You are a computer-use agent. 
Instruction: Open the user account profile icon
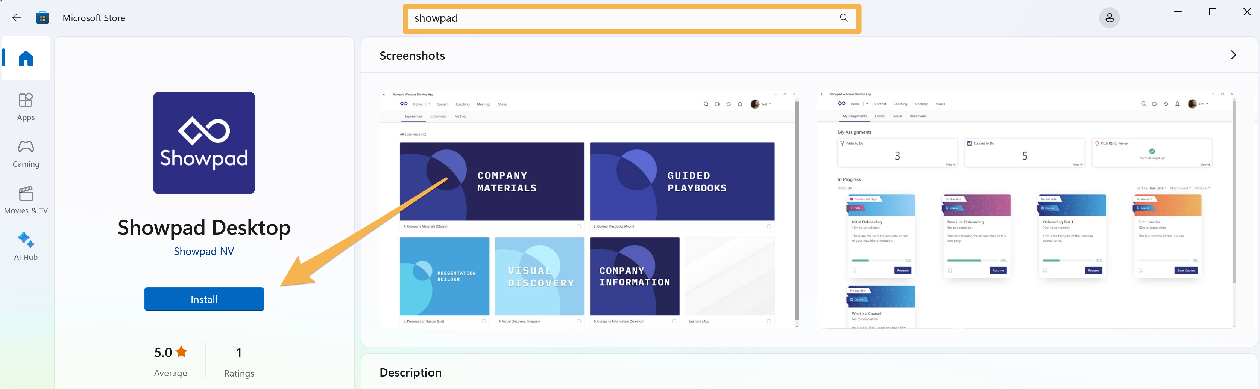click(1109, 18)
